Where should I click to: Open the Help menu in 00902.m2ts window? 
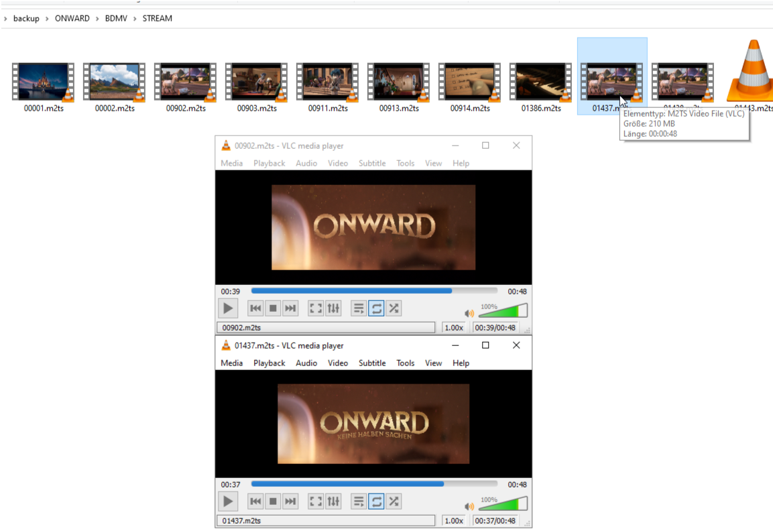[x=461, y=163]
